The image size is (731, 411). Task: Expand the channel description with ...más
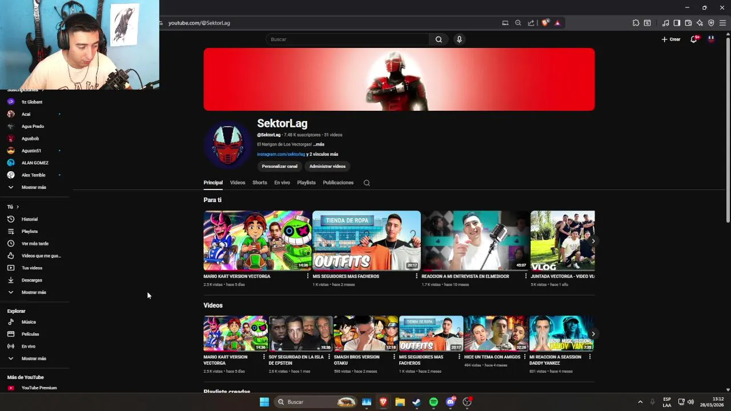319,144
